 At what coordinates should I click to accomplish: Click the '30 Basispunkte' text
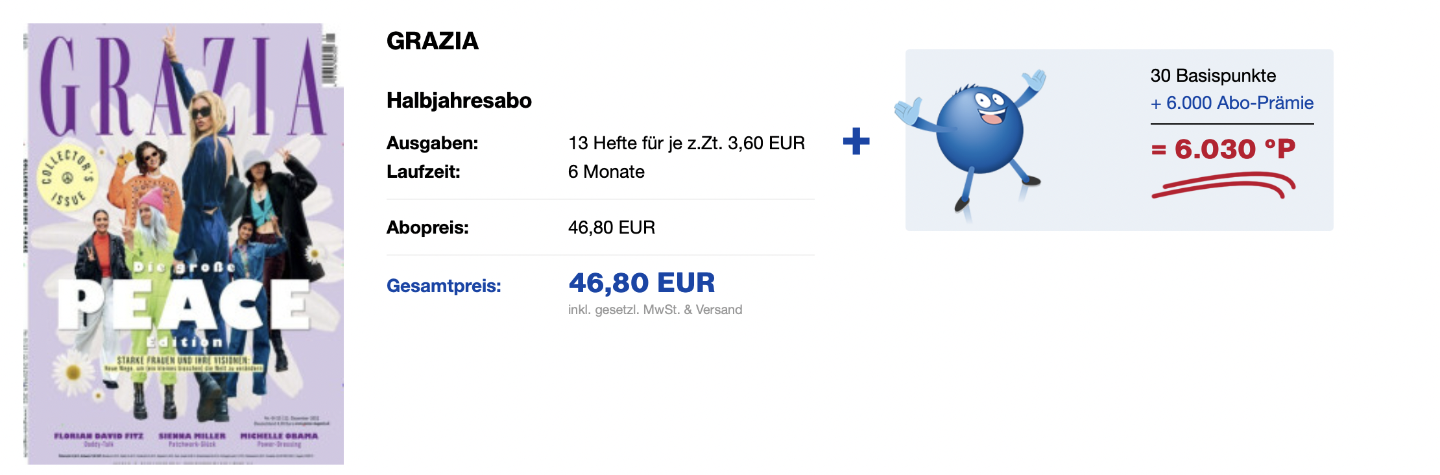coord(1213,76)
